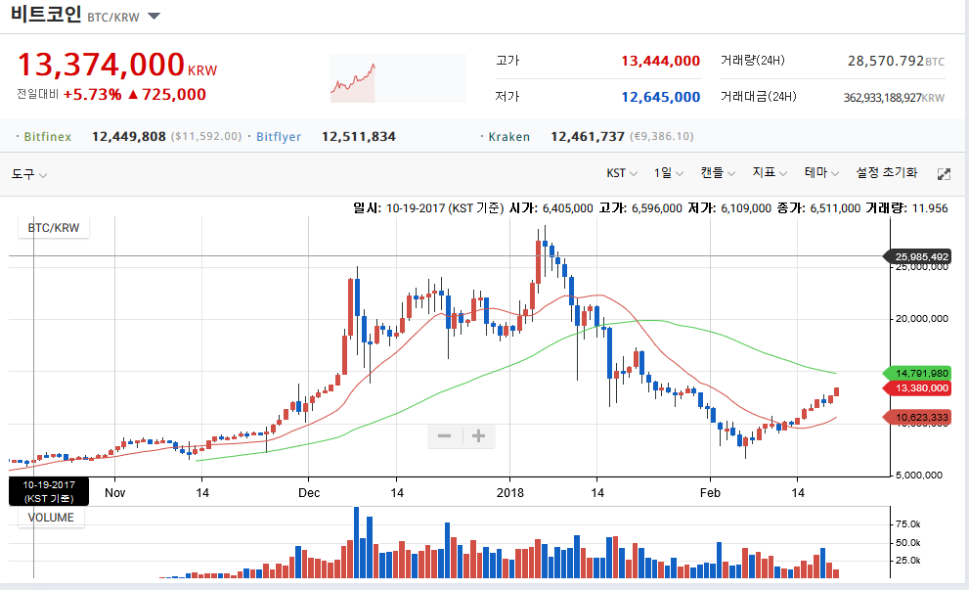Click the 거래대금 value 362,933,188,927 KRW

pyautogui.click(x=894, y=97)
